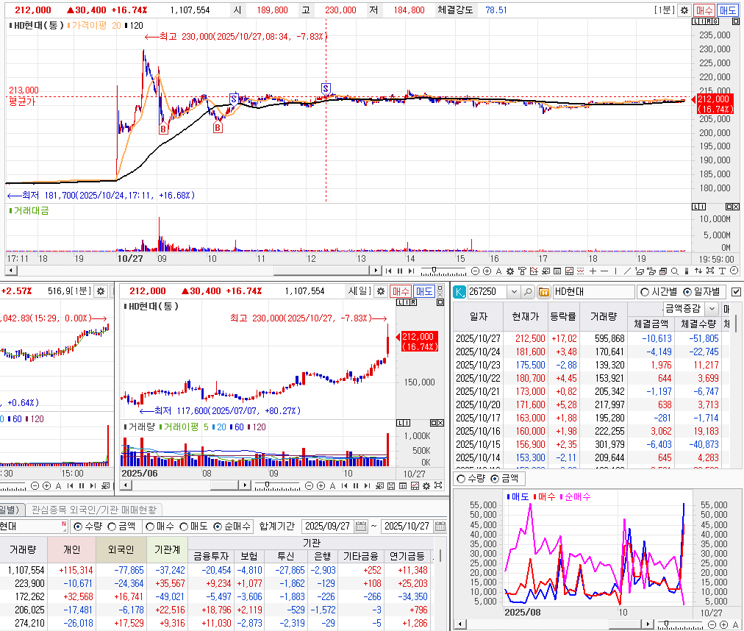This screenshot has height=631, width=744.
Task: Search stock code with magnifier icon
Action: coord(528,292)
